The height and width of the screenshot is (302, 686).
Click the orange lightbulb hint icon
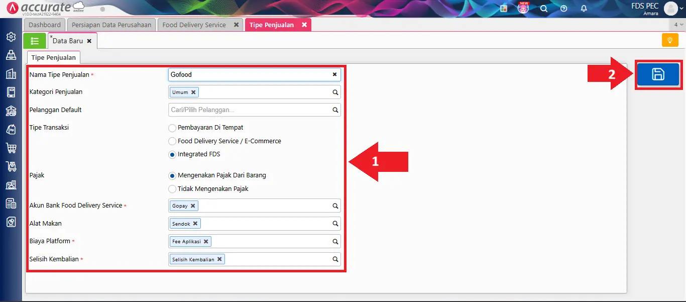pos(670,40)
